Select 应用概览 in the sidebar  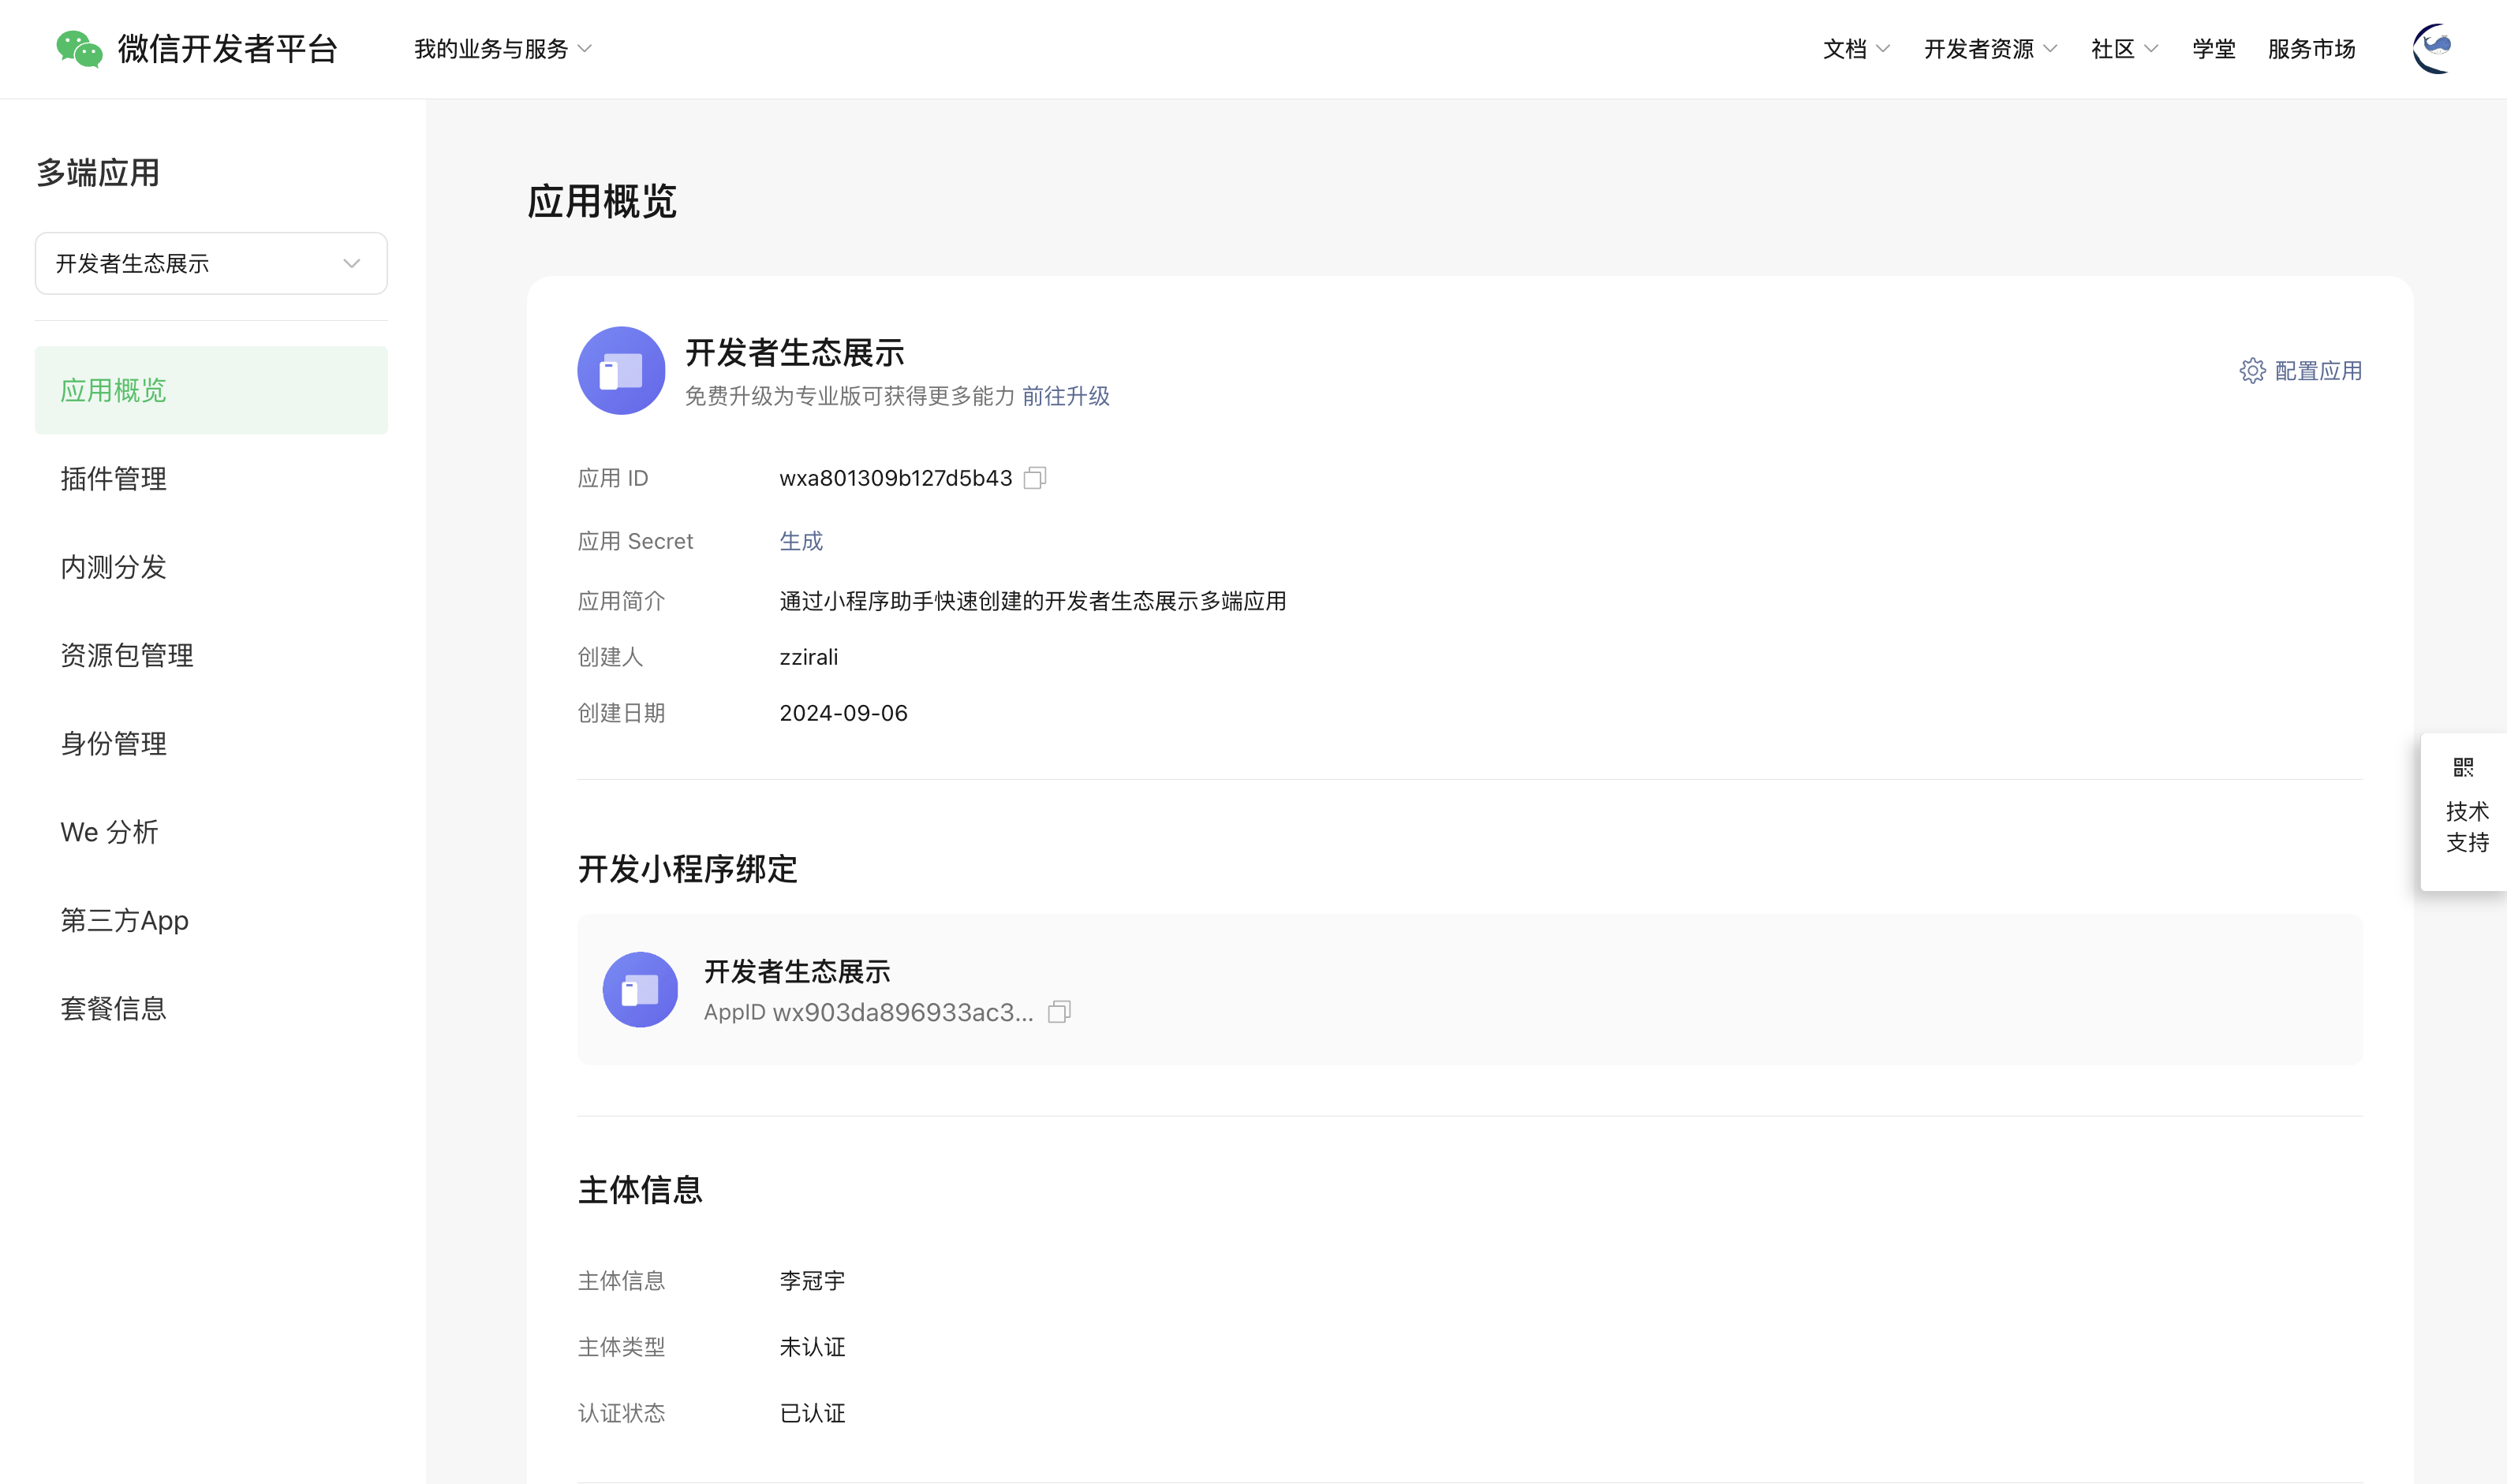coord(211,390)
